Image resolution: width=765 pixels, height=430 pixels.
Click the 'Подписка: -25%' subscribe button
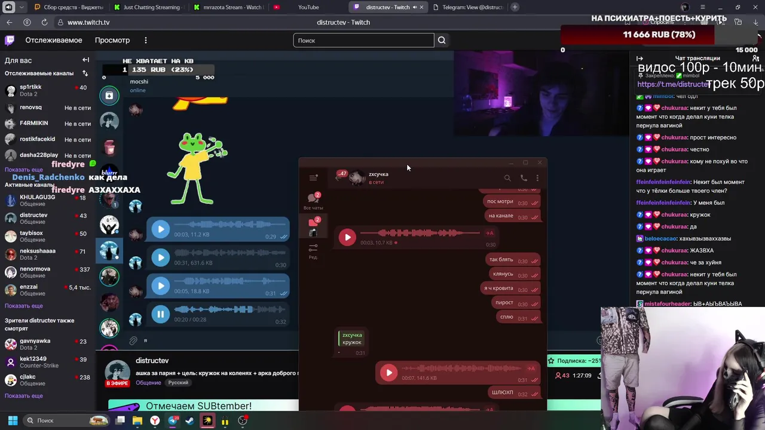coord(574,361)
